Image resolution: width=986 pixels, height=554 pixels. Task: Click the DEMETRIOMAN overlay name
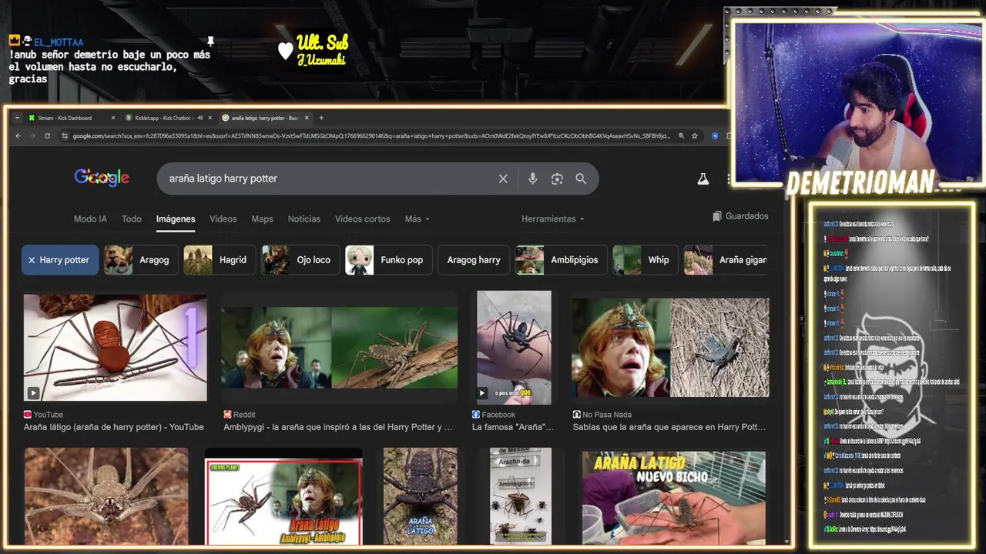(x=860, y=182)
